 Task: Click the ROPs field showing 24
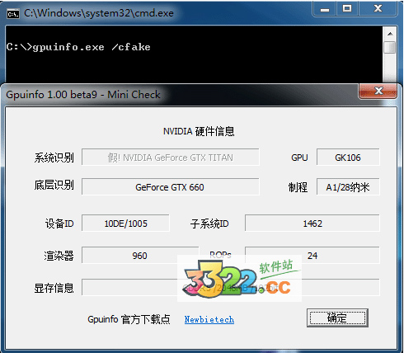[312, 256]
